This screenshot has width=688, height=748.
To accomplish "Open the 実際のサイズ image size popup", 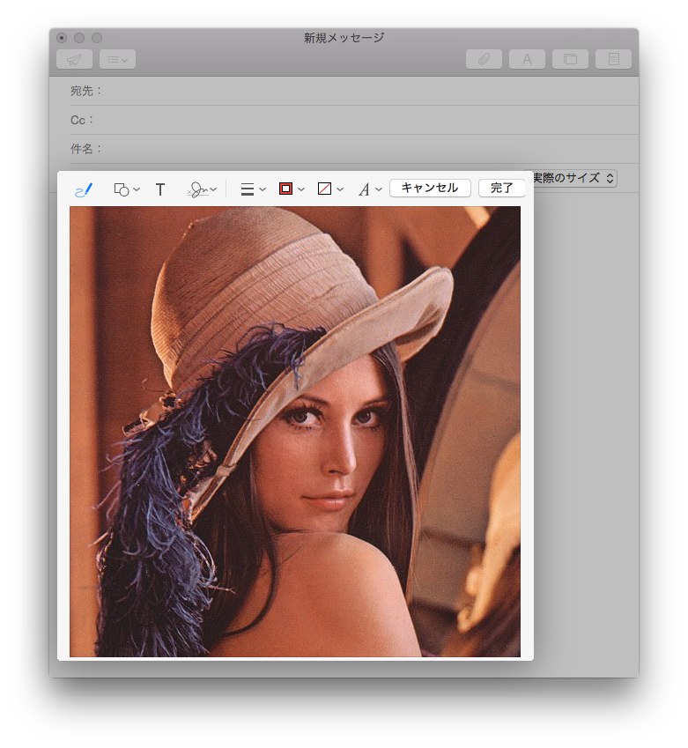I will tap(574, 179).
